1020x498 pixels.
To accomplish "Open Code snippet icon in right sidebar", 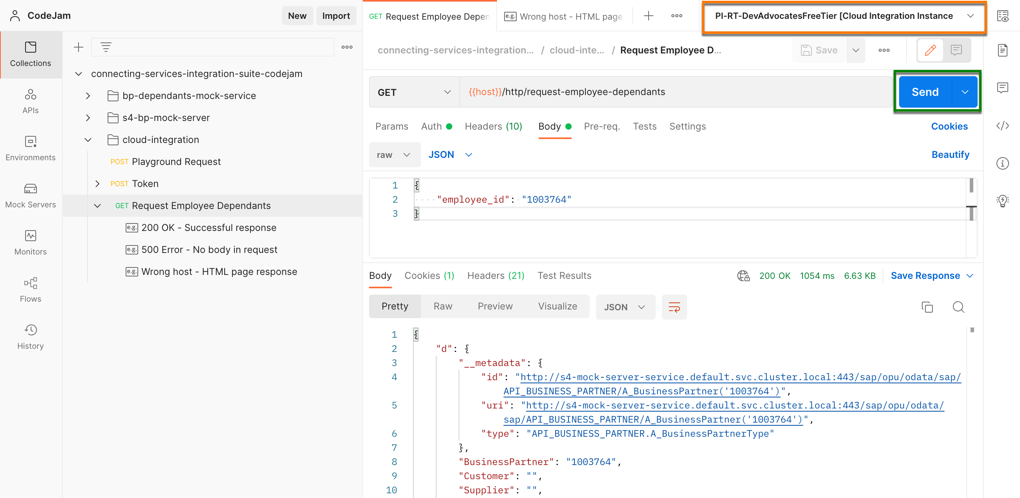I will click(x=1003, y=126).
